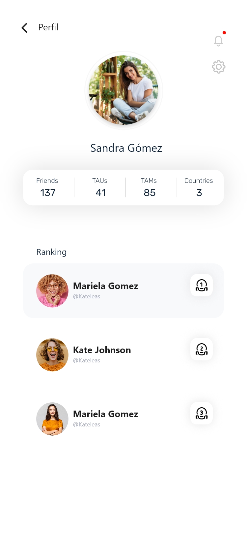Select the TAMs stat showing 85
The width and height of the screenshot is (247, 536).
click(x=149, y=187)
